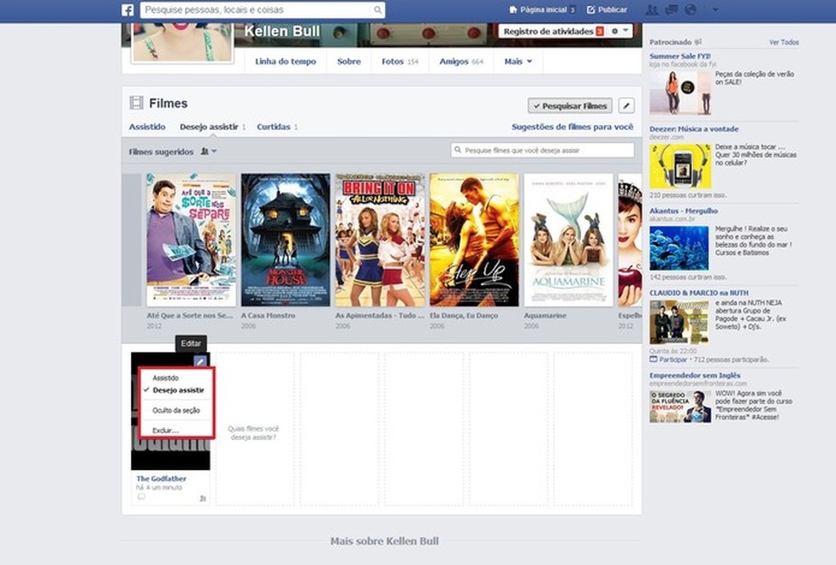This screenshot has width=836, height=565.
Task: Click the Editar pencil icon on The Godfather poster
Action: pyautogui.click(x=201, y=360)
